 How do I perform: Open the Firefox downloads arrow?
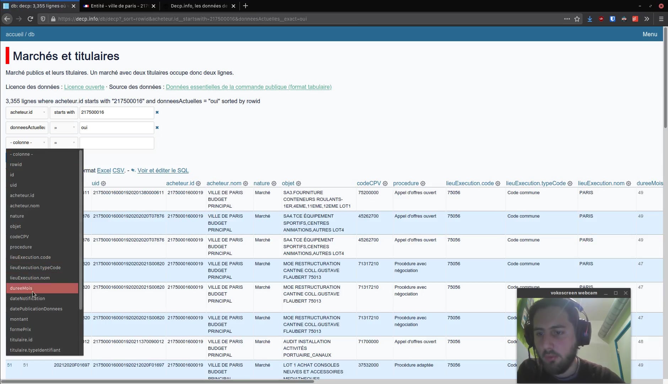click(x=590, y=19)
